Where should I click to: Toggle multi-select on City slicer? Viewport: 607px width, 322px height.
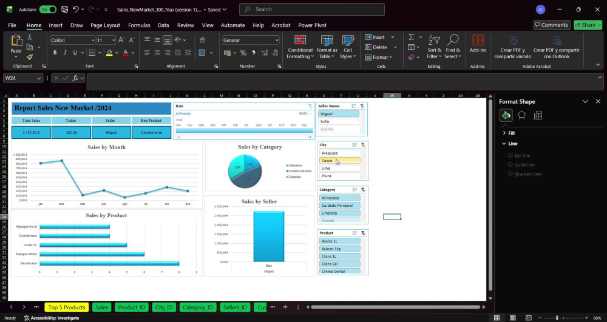coord(354,145)
